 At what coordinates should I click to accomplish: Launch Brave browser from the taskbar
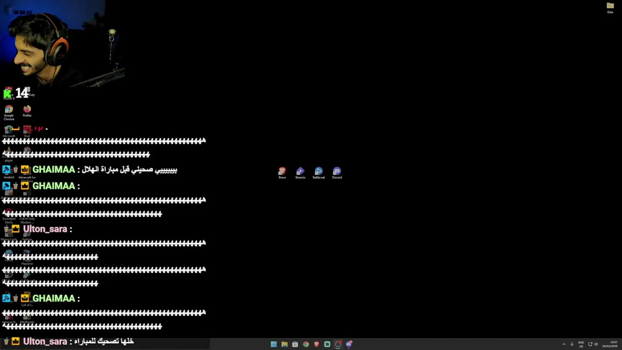point(316,344)
